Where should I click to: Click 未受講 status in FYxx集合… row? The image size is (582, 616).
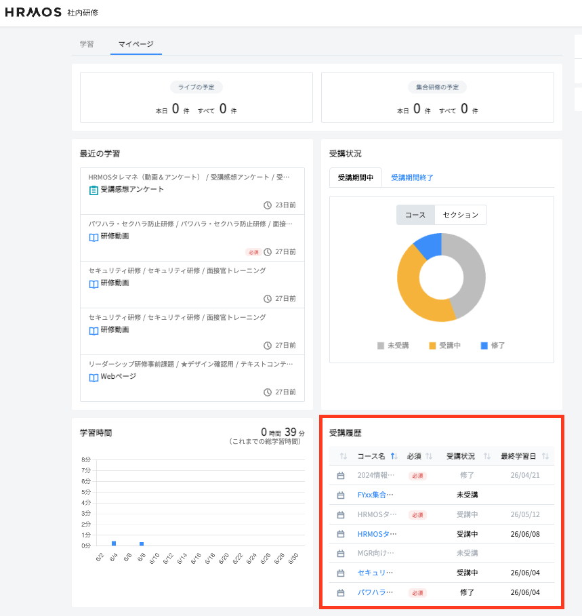[467, 495]
